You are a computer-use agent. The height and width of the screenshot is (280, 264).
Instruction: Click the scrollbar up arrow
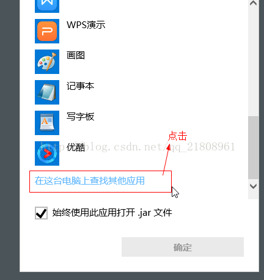pos(253,3)
